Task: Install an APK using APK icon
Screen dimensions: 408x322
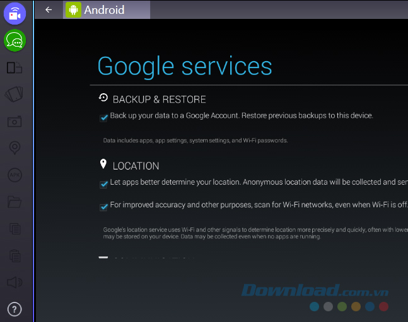Action: 15,175
